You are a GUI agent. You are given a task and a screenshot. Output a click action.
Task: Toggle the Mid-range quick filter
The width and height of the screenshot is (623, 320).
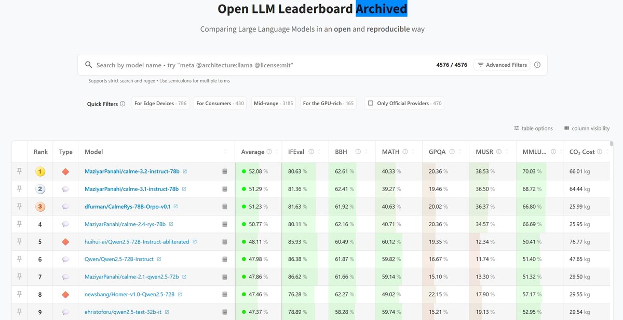pyautogui.click(x=273, y=103)
